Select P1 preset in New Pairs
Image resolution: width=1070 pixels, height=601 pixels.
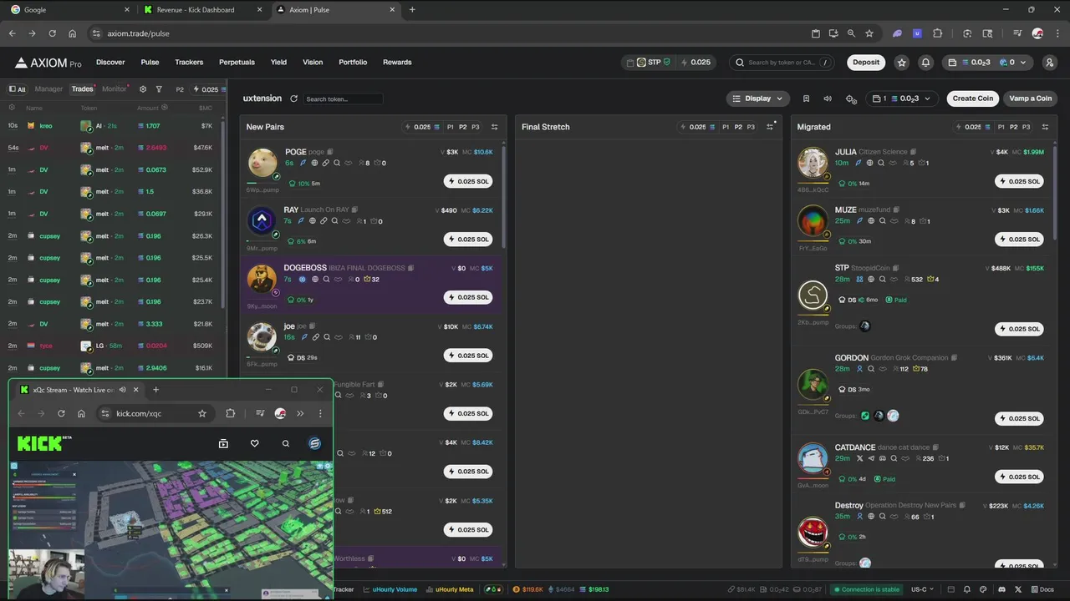pyautogui.click(x=450, y=127)
